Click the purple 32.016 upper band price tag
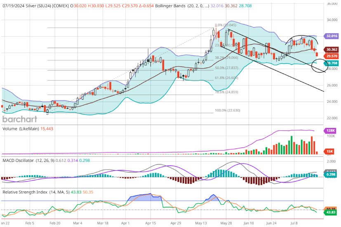This screenshot has width=341, height=227. tap(332, 36)
